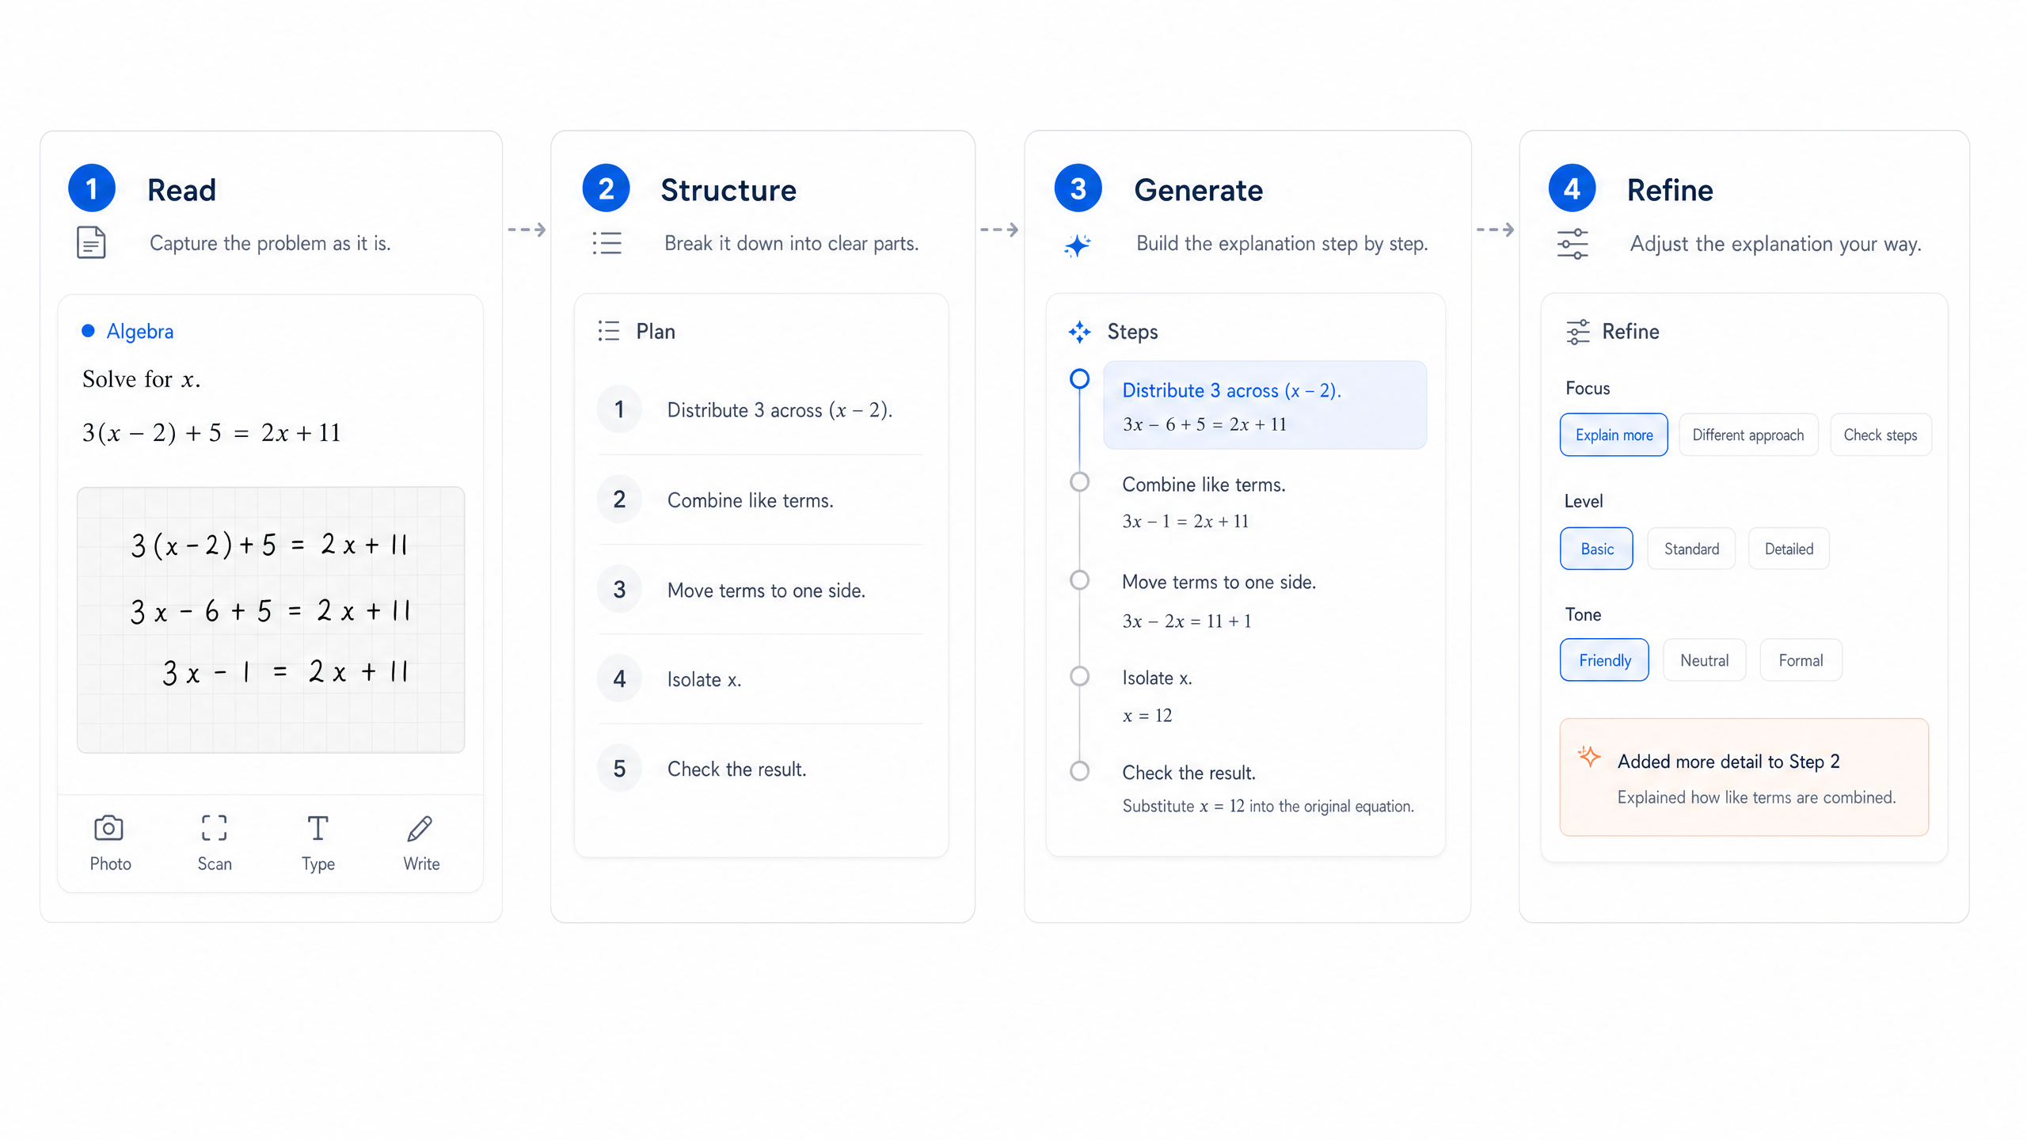
Task: Click the timeline marker beside Combine like terms
Action: (x=1079, y=481)
